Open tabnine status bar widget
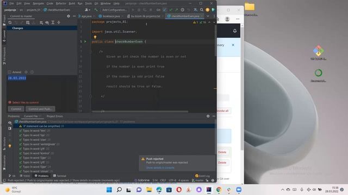This screenshot has height=195, width=348. 142,180
